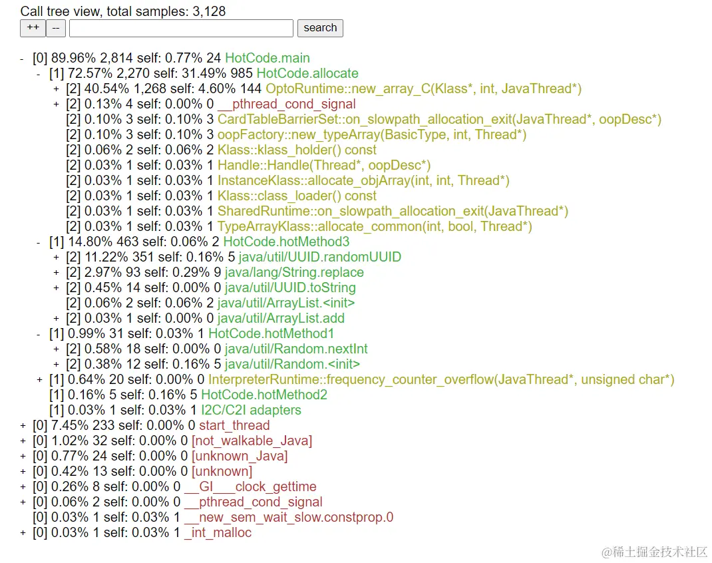Expand top-level __pthread_cond_signal node
712x563 pixels.
pos(22,502)
